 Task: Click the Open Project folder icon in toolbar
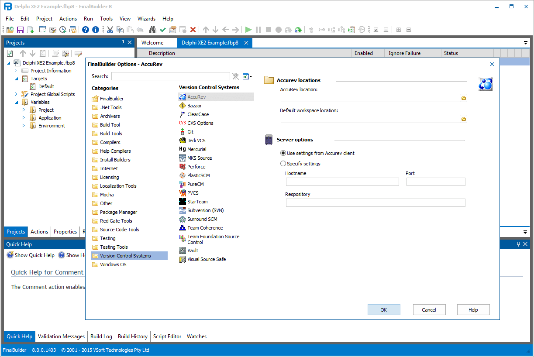tap(10, 30)
